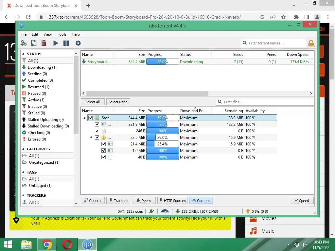This screenshot has width=335, height=251.
Task: Open the View menu
Action: pos(47,34)
